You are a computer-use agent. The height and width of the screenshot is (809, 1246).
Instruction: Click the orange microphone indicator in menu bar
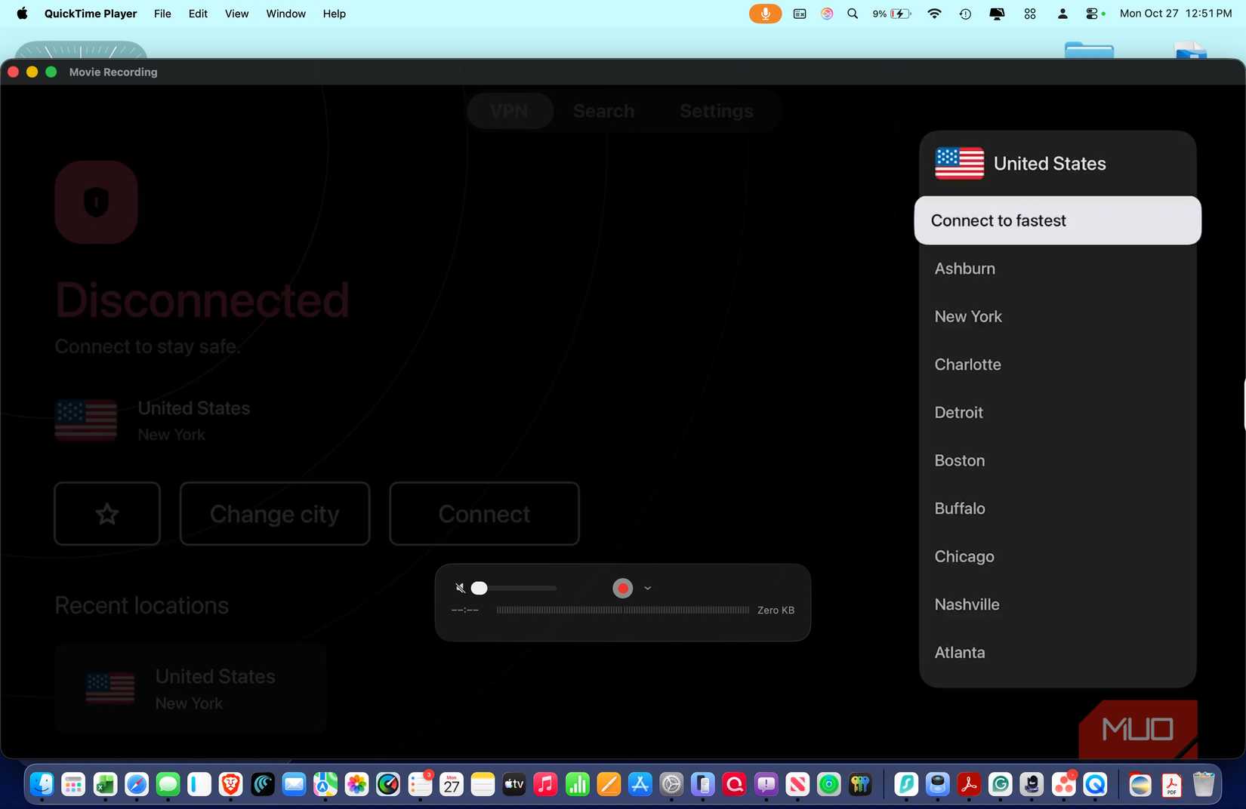coord(765,13)
